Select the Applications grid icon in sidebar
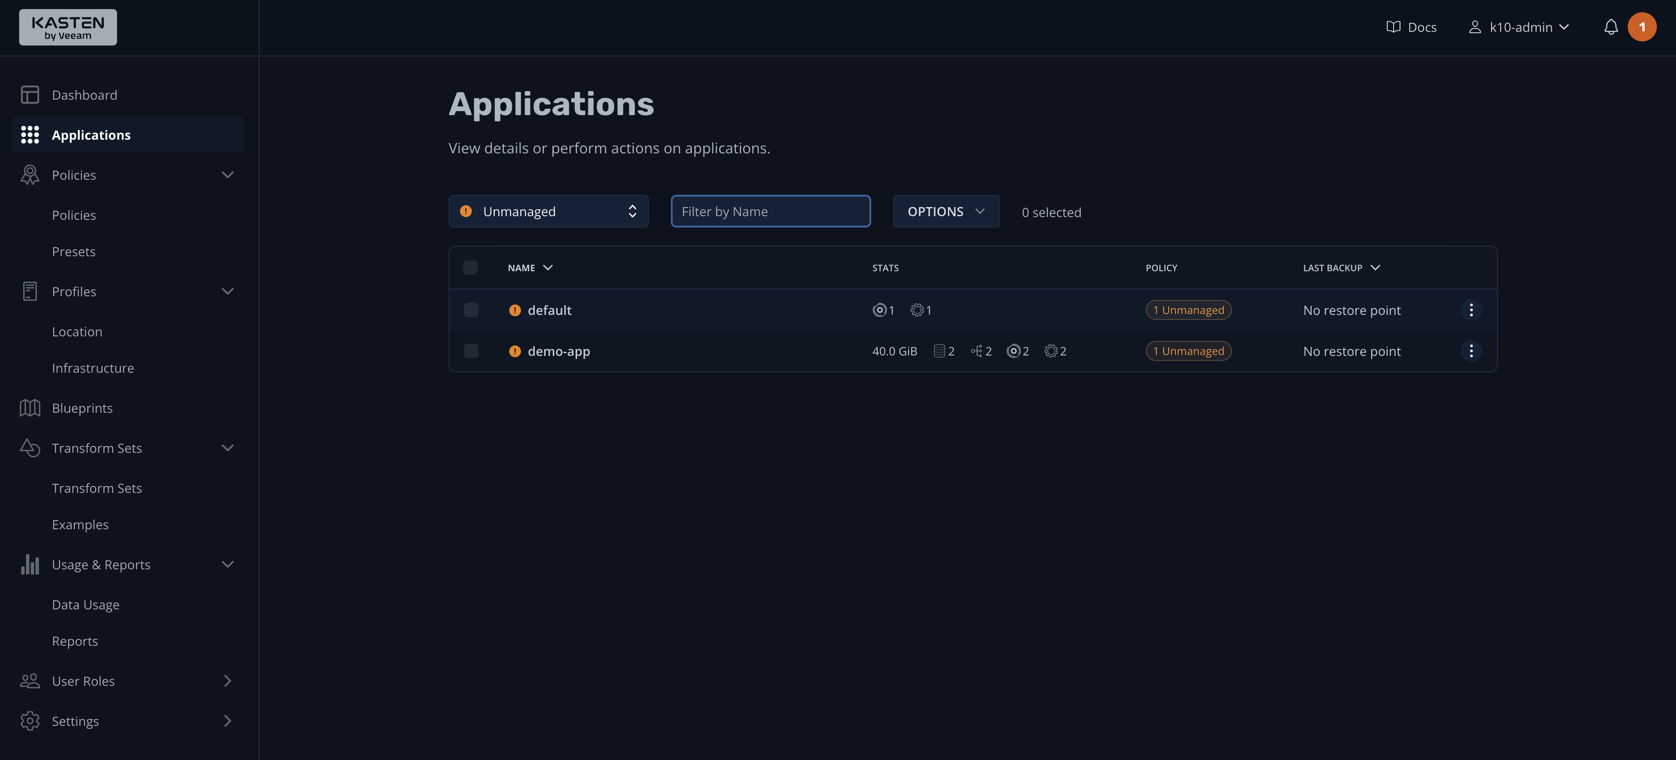The width and height of the screenshot is (1676, 760). [x=30, y=135]
